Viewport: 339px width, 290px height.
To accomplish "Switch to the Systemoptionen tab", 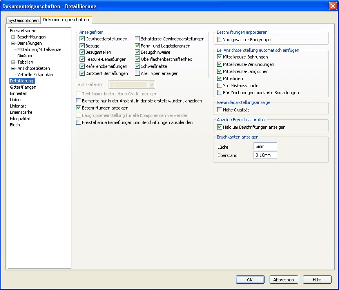I will [24, 20].
